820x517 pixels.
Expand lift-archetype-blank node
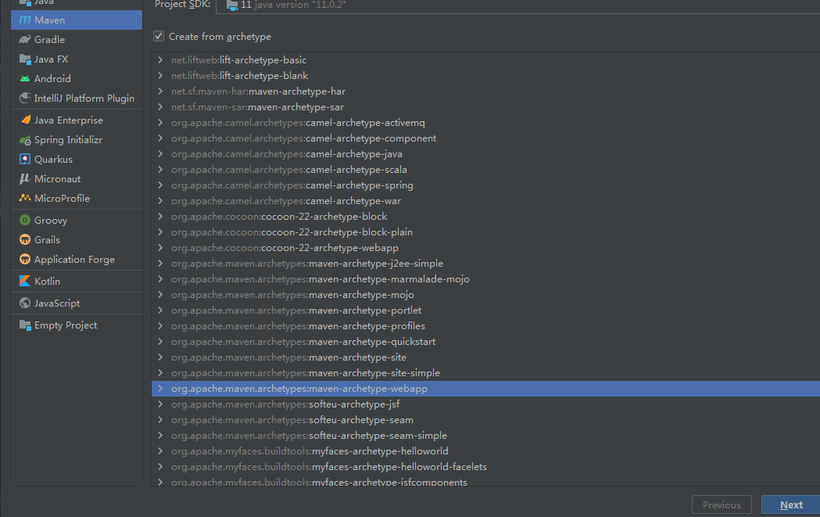pyautogui.click(x=160, y=76)
